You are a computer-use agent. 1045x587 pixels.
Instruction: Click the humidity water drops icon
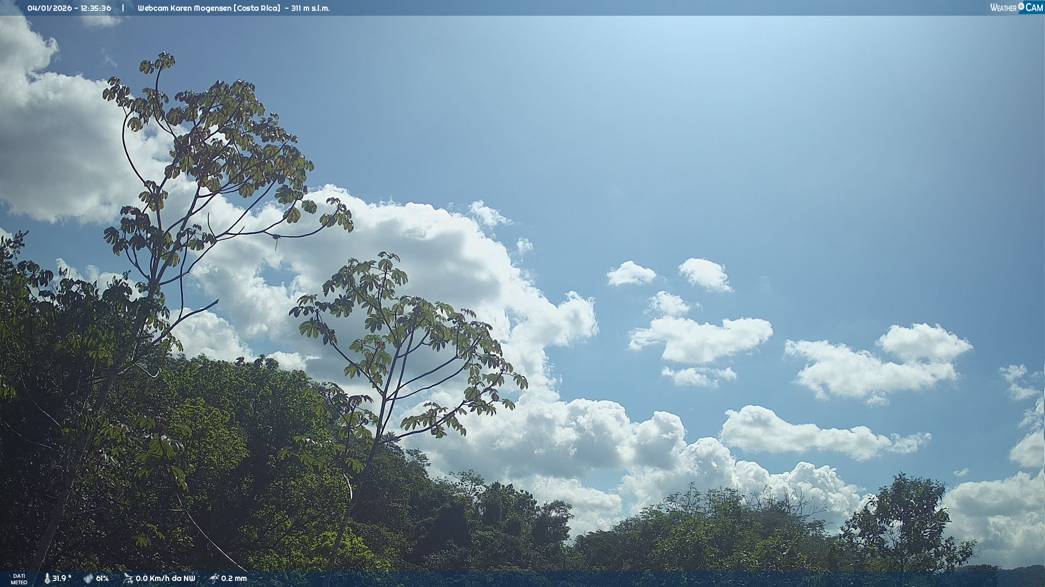coord(88,578)
